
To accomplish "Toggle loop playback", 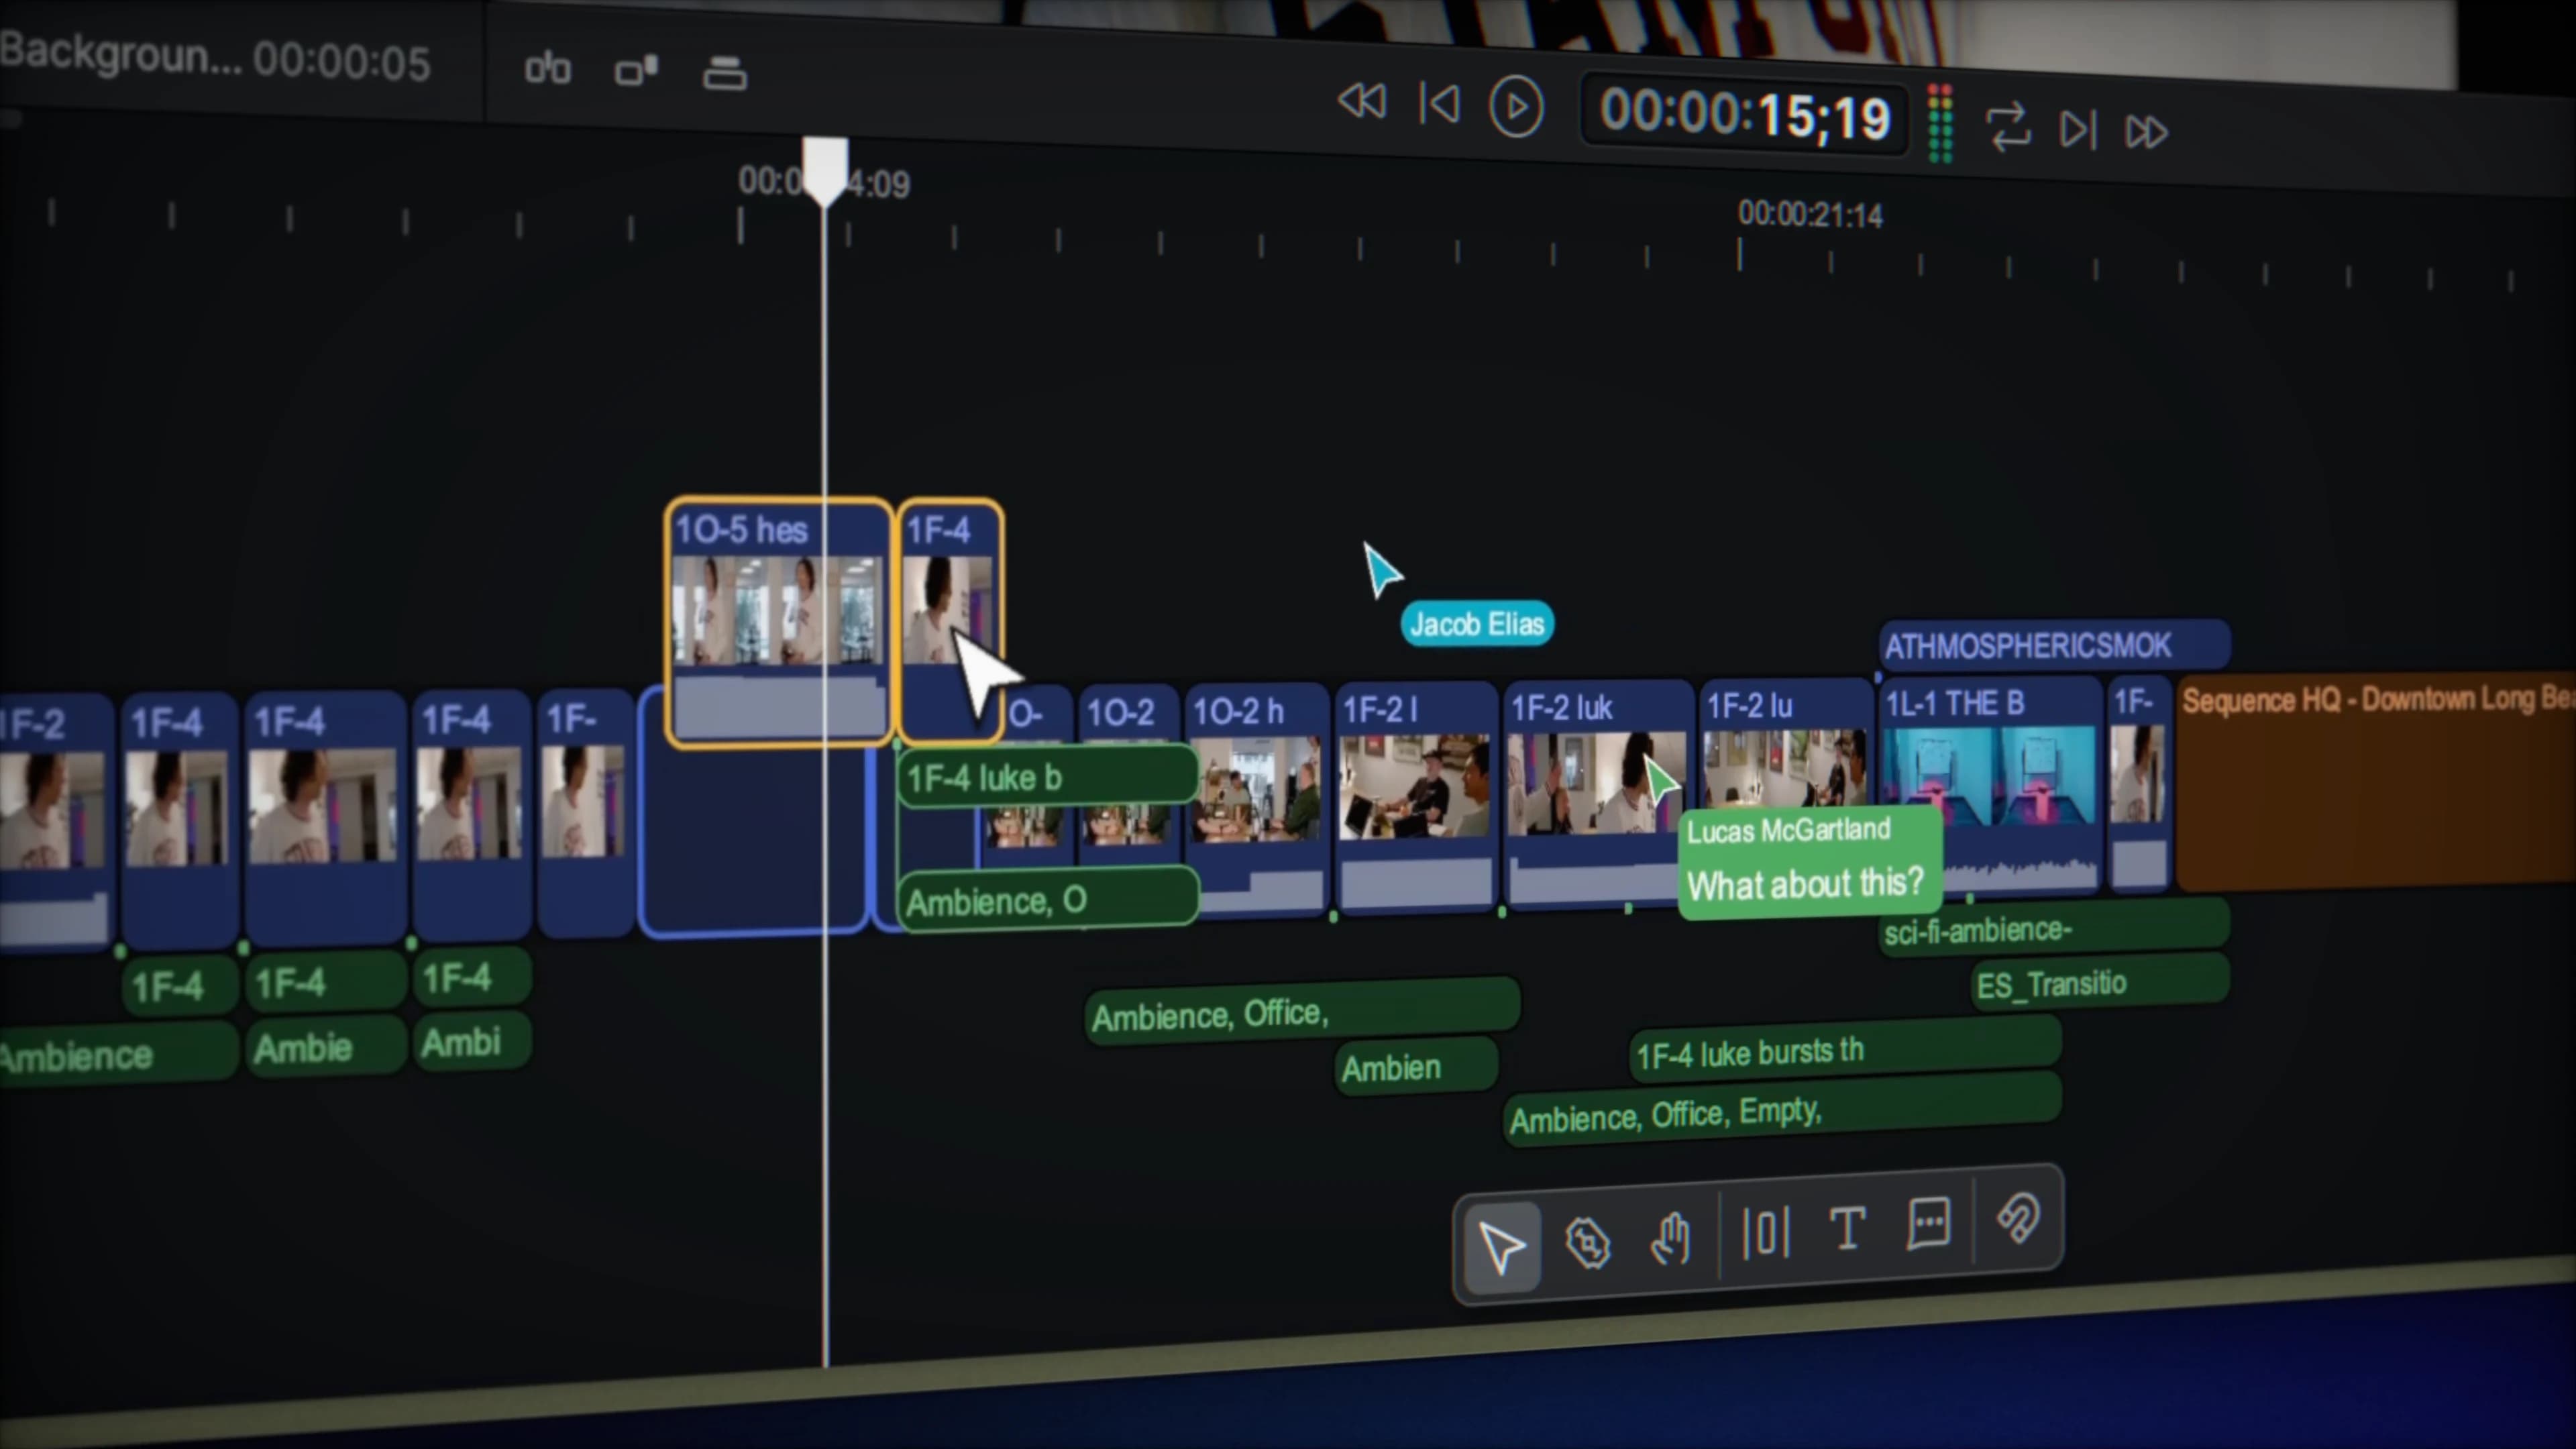I will (x=2008, y=127).
